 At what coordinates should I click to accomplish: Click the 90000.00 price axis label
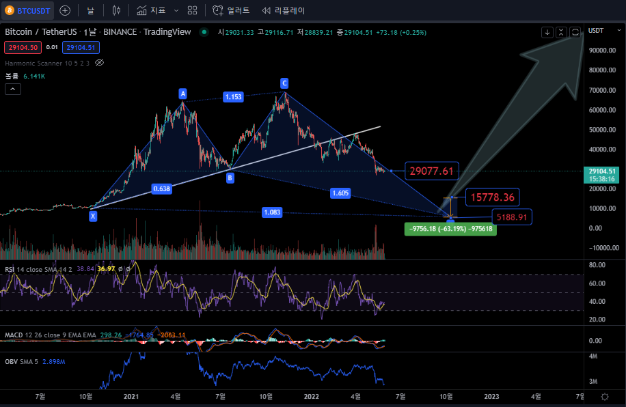click(603, 51)
